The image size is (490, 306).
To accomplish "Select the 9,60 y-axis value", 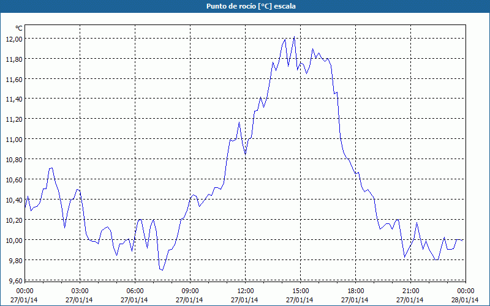I will (x=15, y=281).
